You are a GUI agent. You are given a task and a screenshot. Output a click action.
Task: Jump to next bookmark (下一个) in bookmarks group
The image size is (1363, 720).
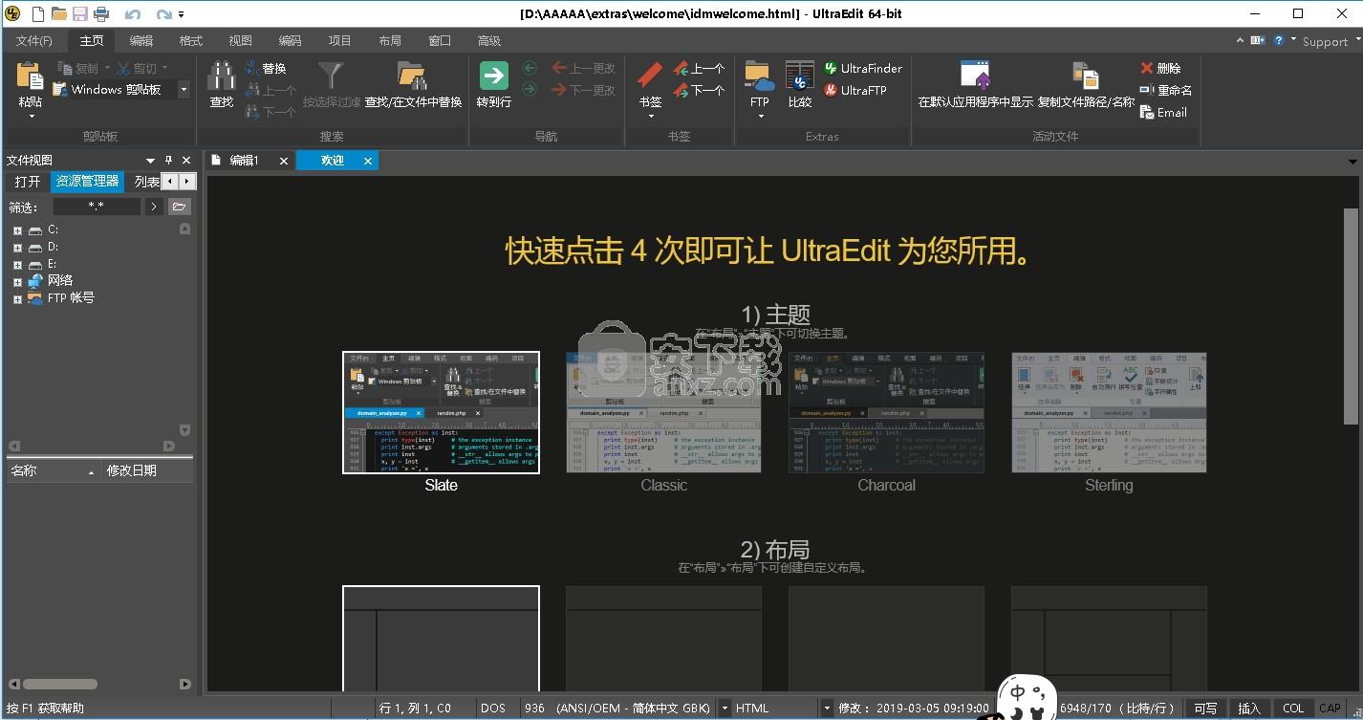699,91
